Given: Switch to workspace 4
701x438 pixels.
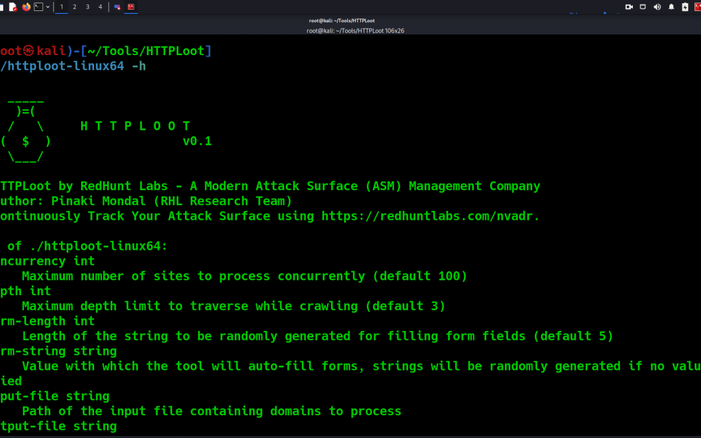Looking at the screenshot, I should [x=100, y=6].
